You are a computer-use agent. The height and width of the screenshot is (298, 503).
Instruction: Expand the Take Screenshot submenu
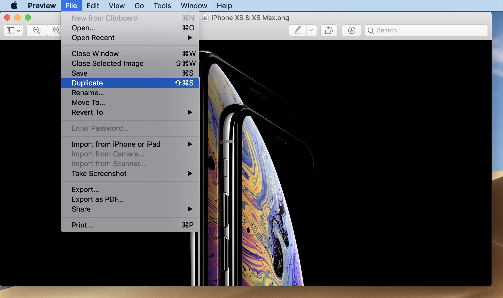(x=190, y=173)
